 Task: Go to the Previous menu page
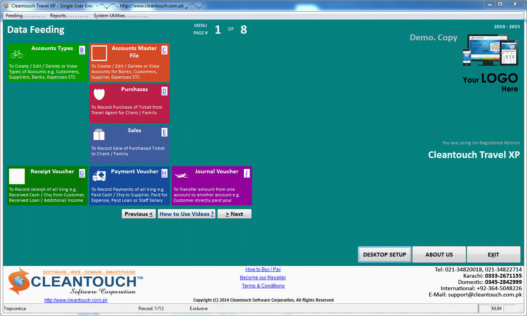tap(139, 214)
